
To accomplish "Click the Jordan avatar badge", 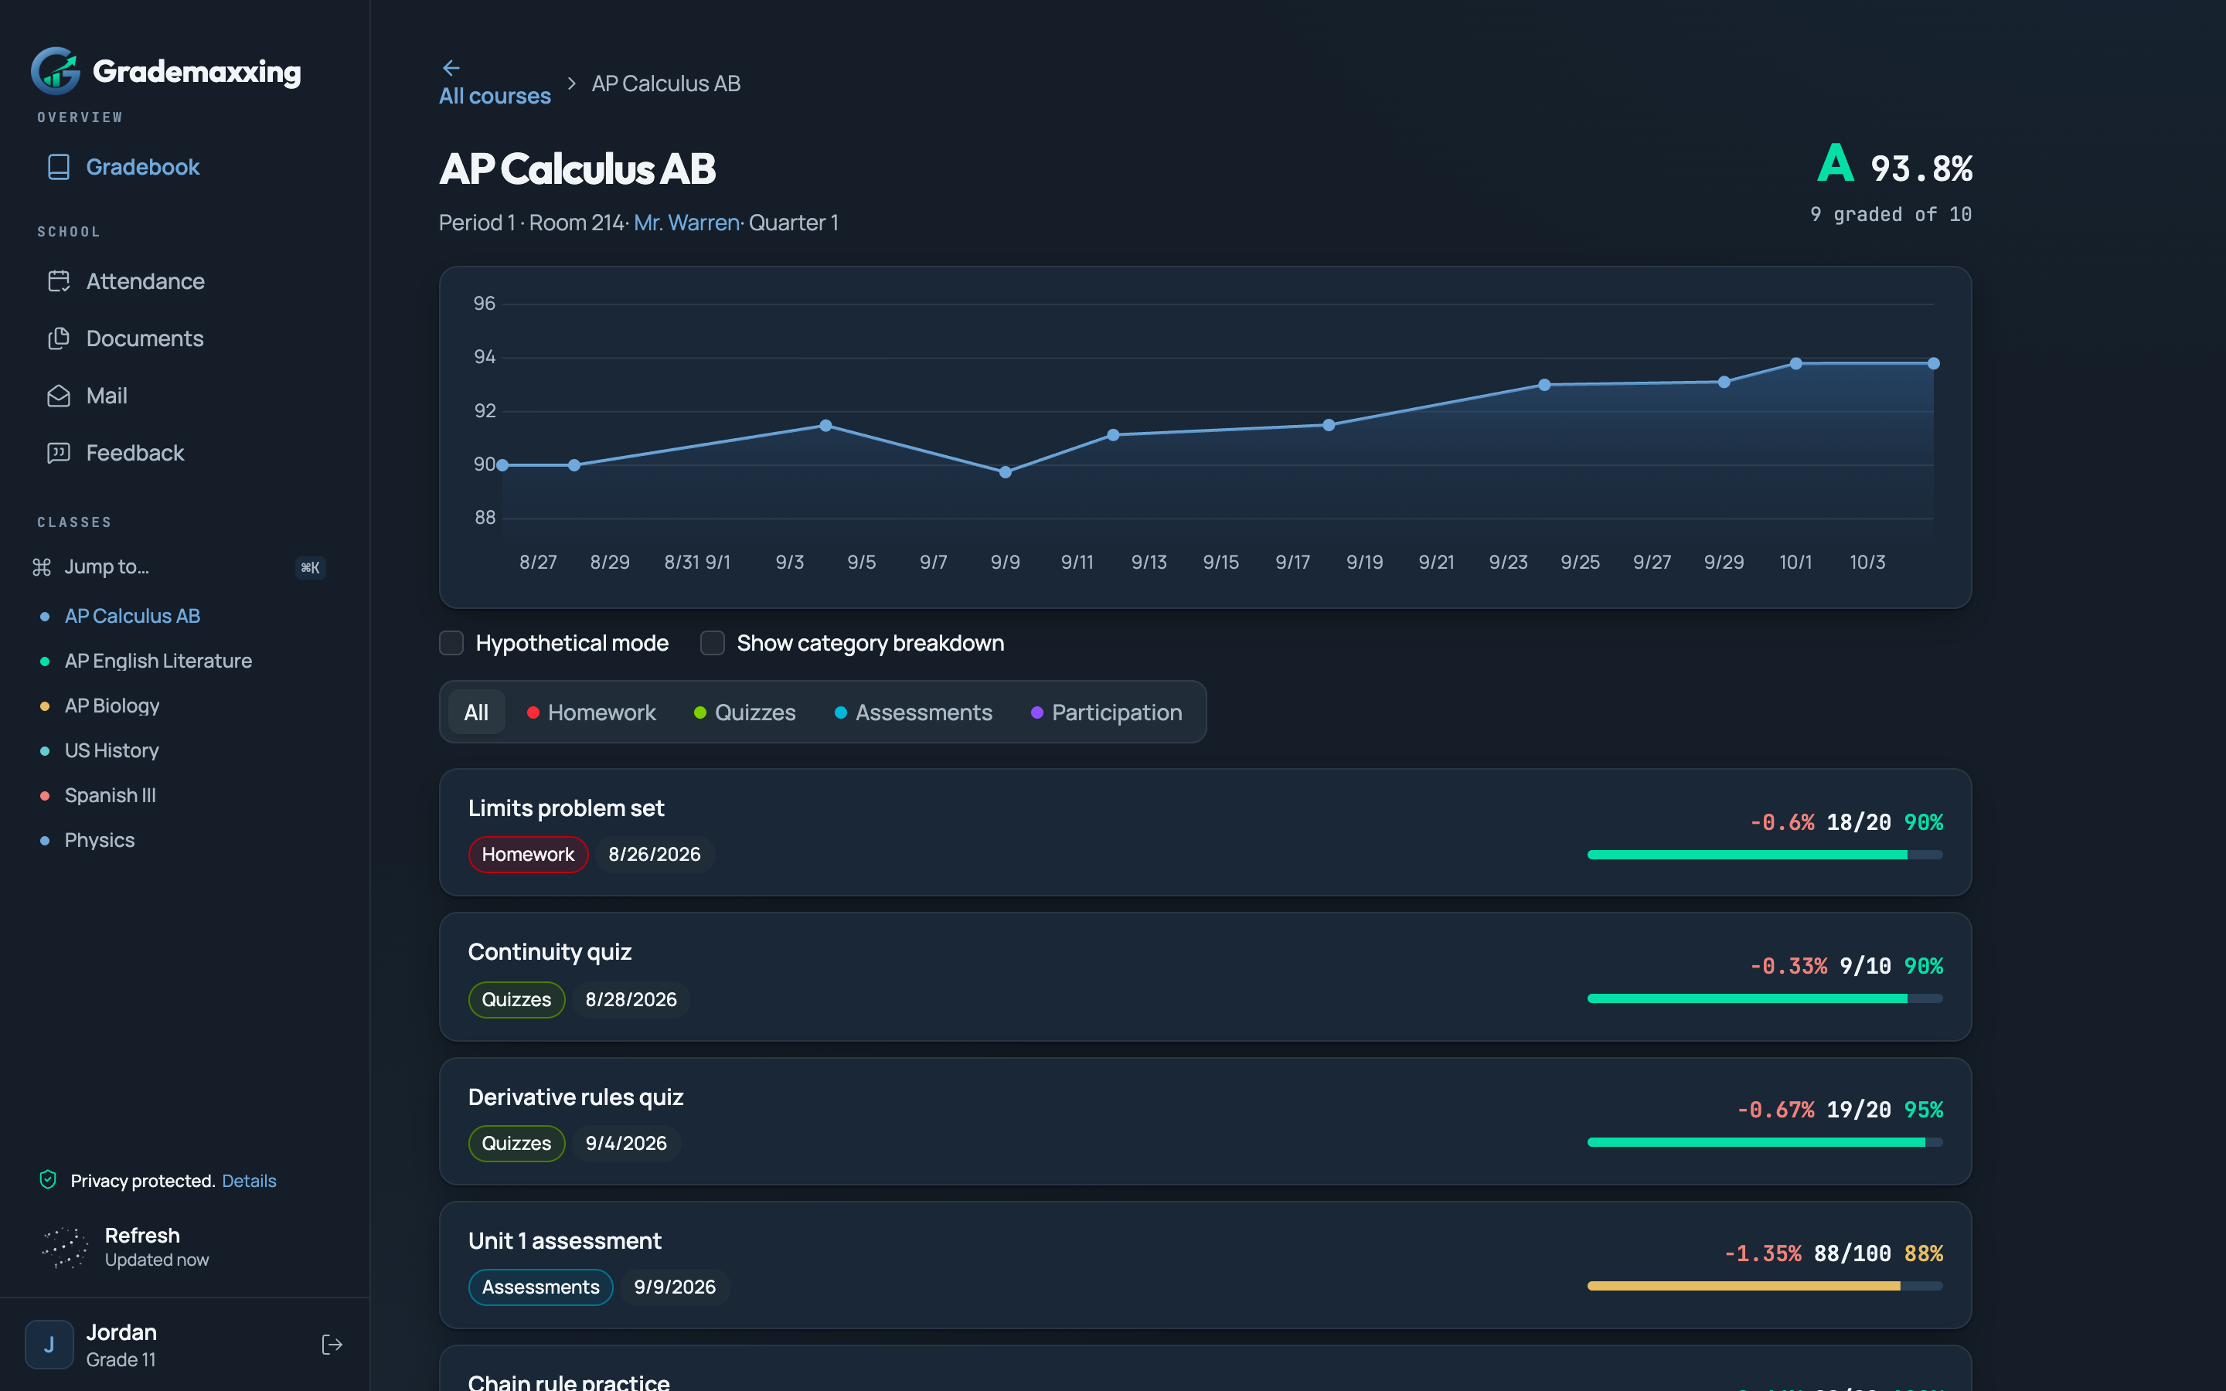I will (x=49, y=1344).
